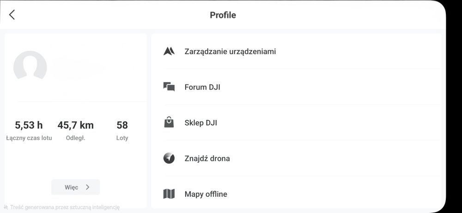Click the Profile page title
The width and height of the screenshot is (462, 213).
[223, 15]
